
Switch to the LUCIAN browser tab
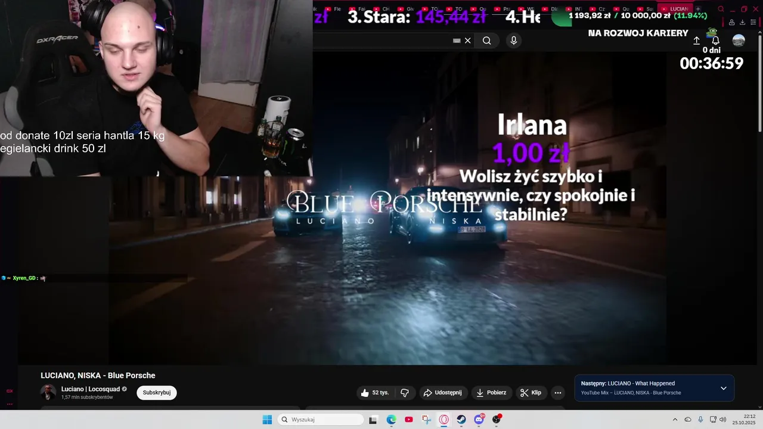[674, 9]
